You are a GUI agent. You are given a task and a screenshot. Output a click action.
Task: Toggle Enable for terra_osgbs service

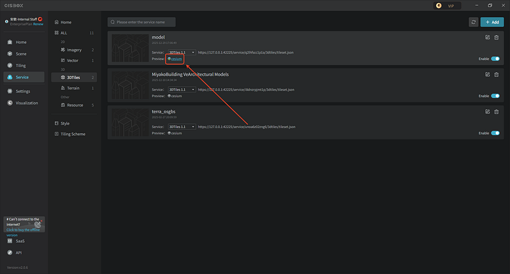click(x=495, y=133)
